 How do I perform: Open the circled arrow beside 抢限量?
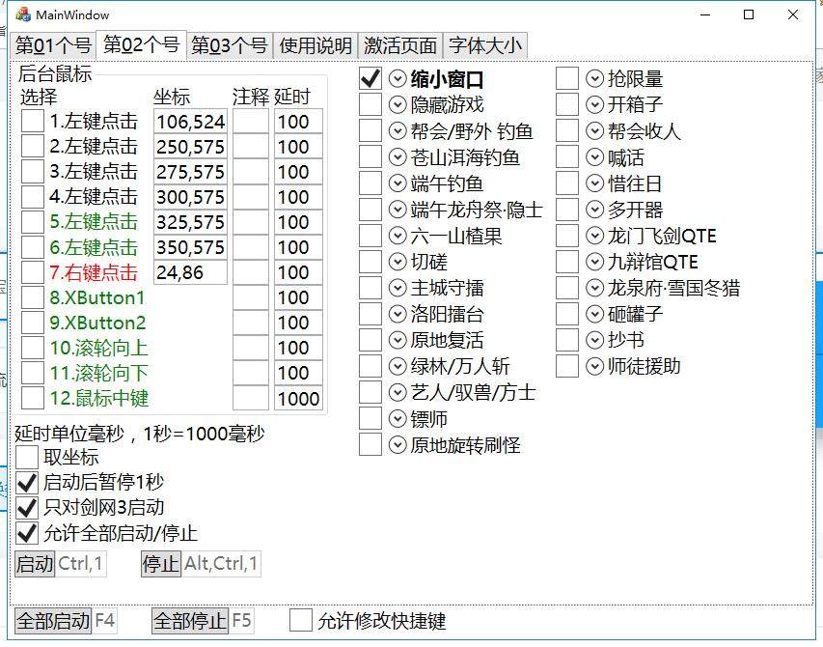[594, 79]
